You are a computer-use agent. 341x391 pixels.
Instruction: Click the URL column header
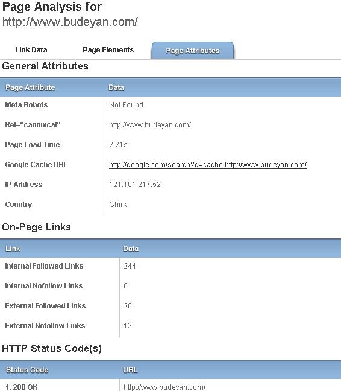(x=130, y=370)
